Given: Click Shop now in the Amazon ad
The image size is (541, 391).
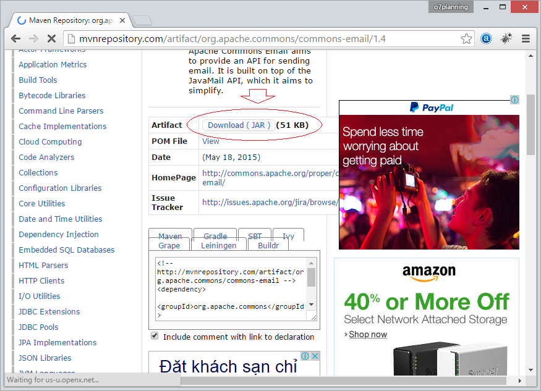Looking at the screenshot, I should 368,334.
